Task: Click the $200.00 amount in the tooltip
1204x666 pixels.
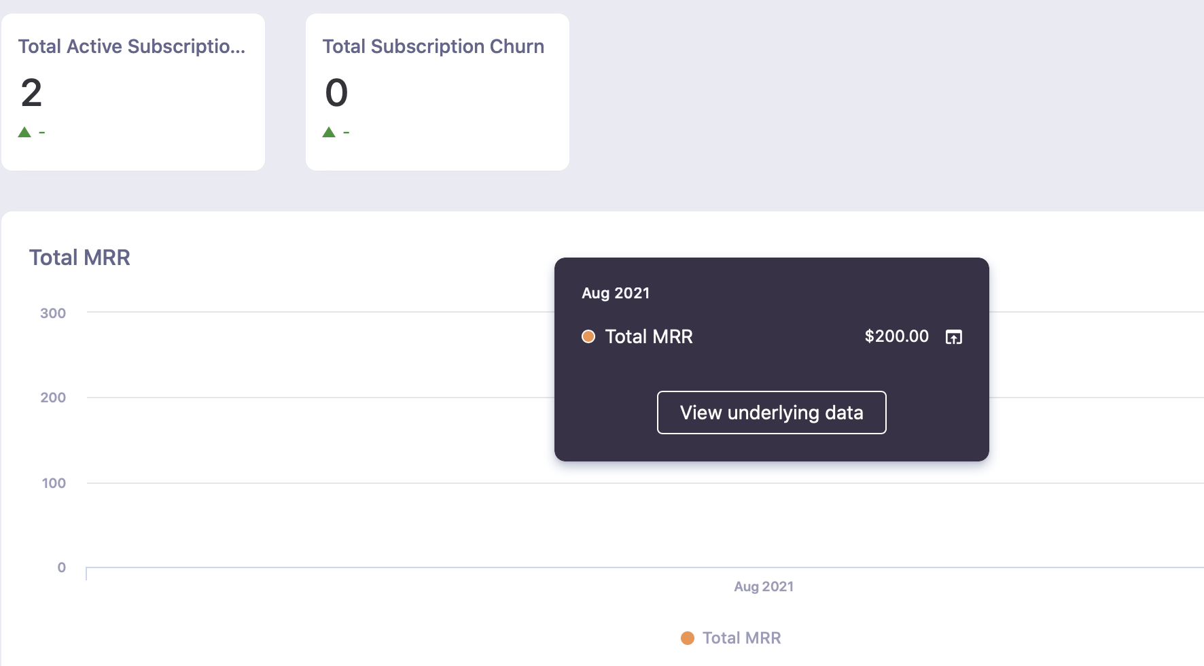Action: 896,336
